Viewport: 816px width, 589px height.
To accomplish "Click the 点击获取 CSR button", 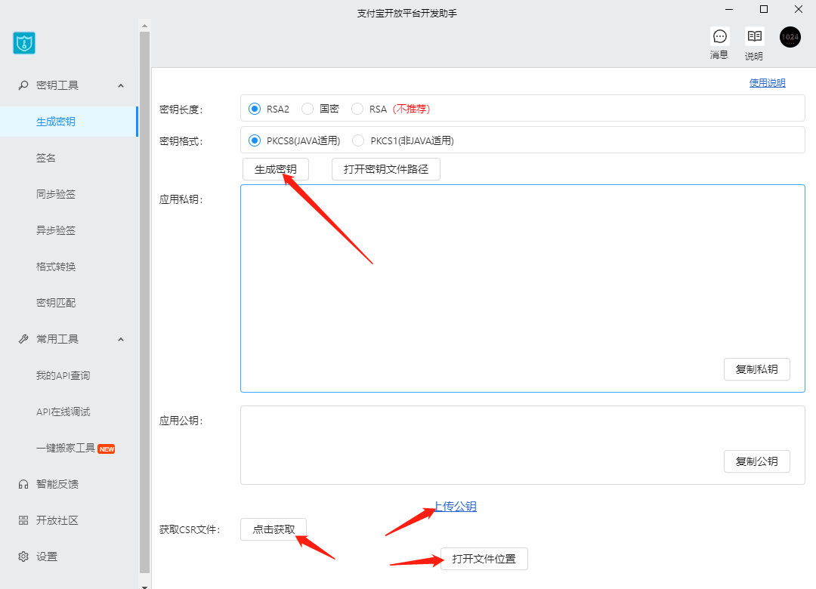I will (x=274, y=529).
